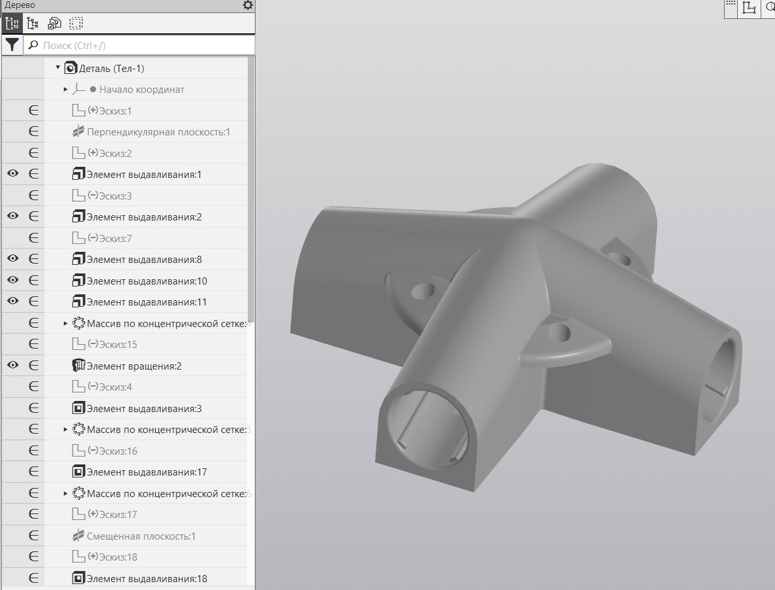Toggle inclusion mark beside Эскиз:1
Image resolution: width=775 pixels, height=590 pixels.
click(33, 111)
